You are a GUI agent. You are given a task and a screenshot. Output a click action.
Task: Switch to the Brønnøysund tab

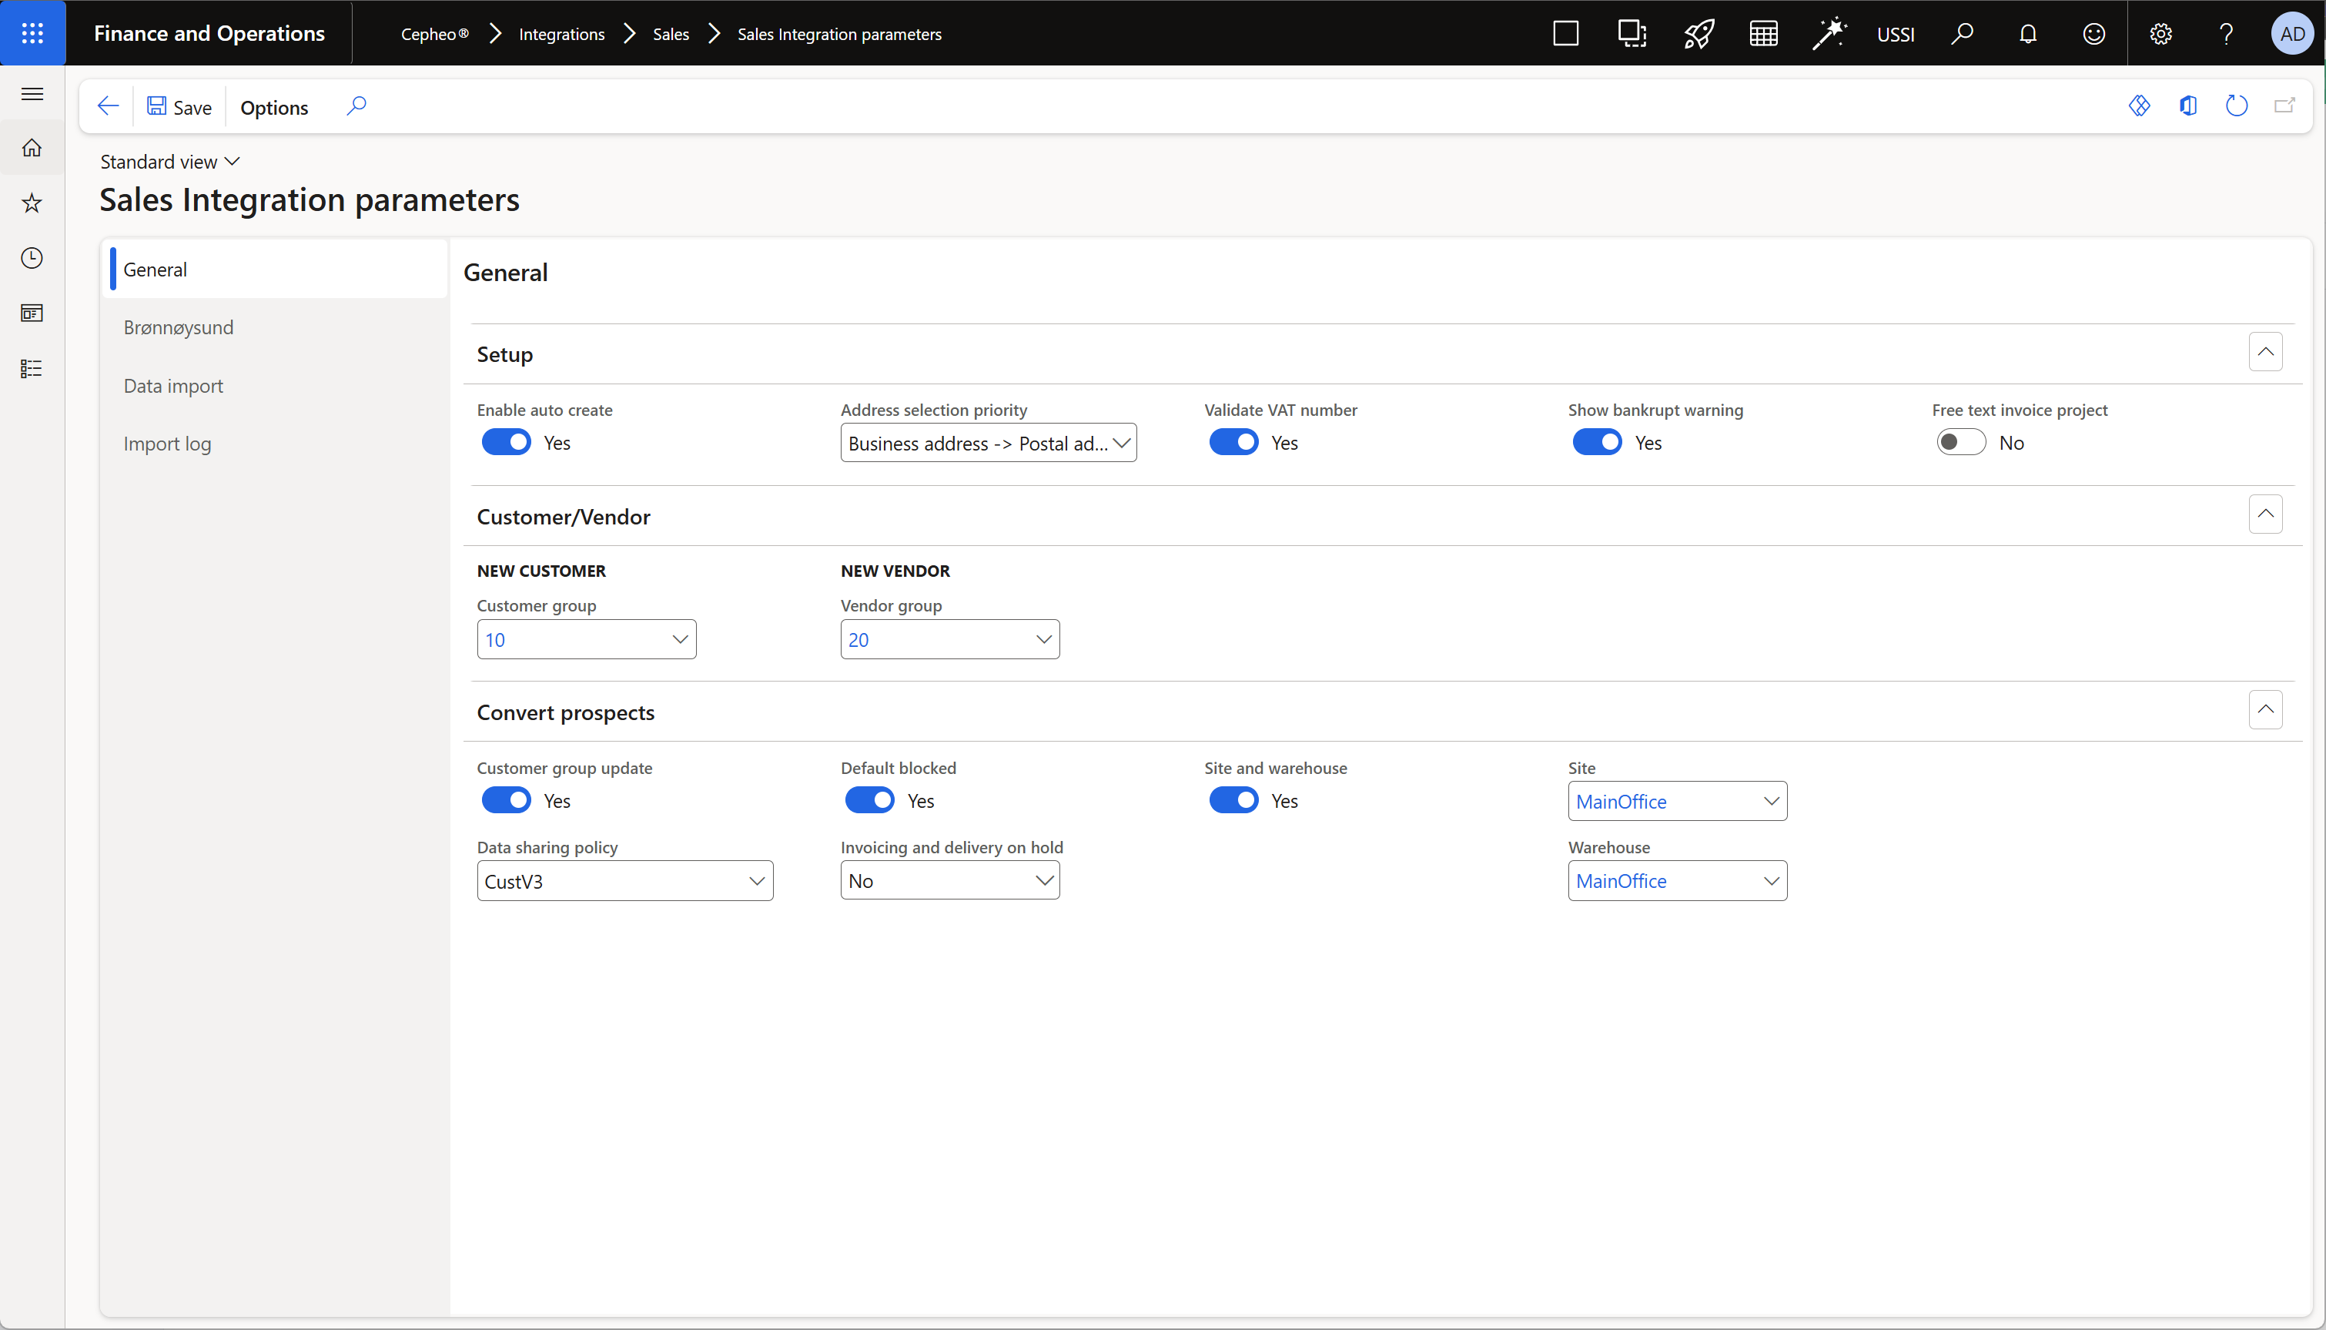(x=178, y=327)
